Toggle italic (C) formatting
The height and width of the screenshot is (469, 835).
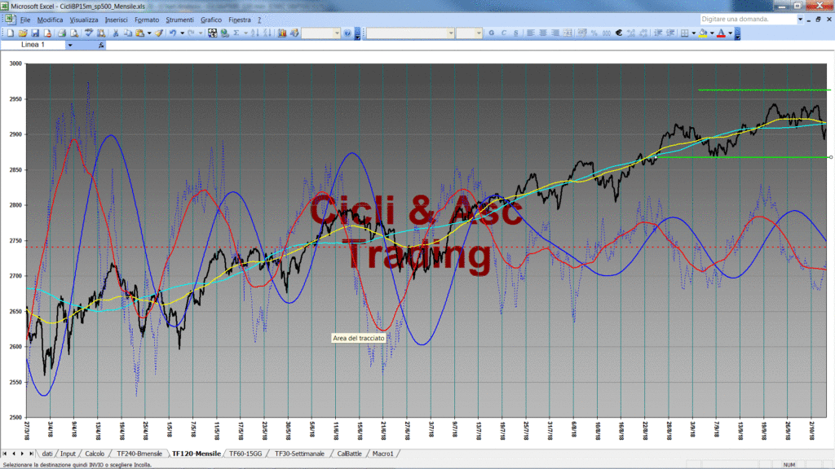504,33
